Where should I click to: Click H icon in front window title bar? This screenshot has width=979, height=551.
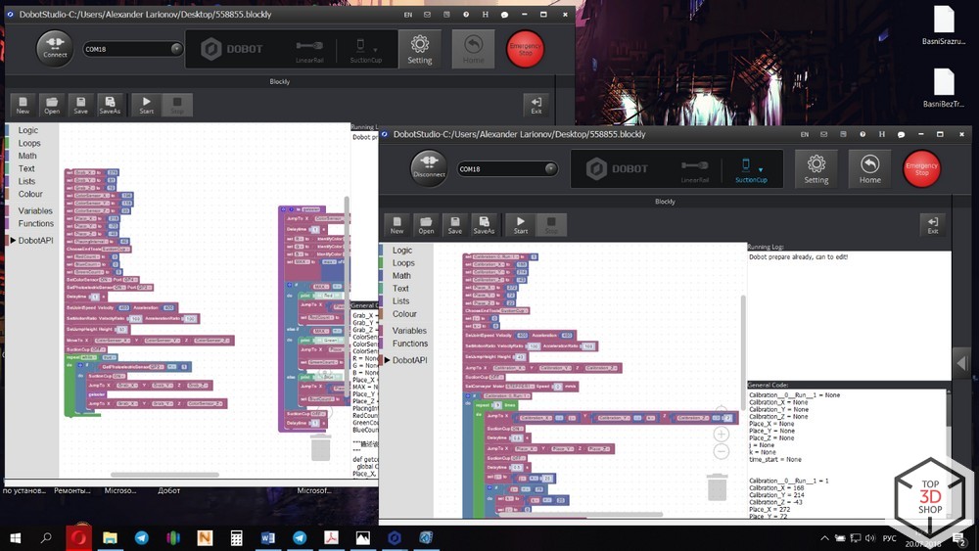pos(882,134)
